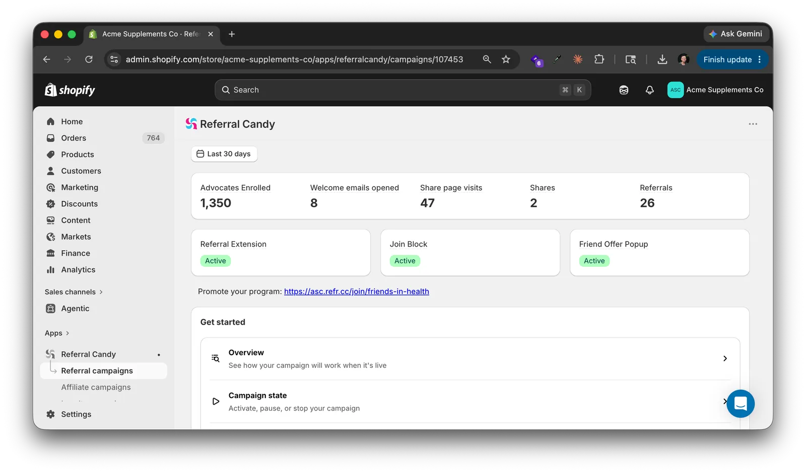
Task: Click the orange starburst extension icon
Action: coord(578,59)
